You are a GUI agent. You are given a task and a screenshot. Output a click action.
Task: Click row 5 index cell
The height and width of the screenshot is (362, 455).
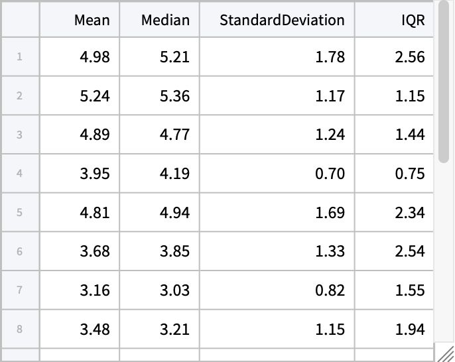pos(20,213)
